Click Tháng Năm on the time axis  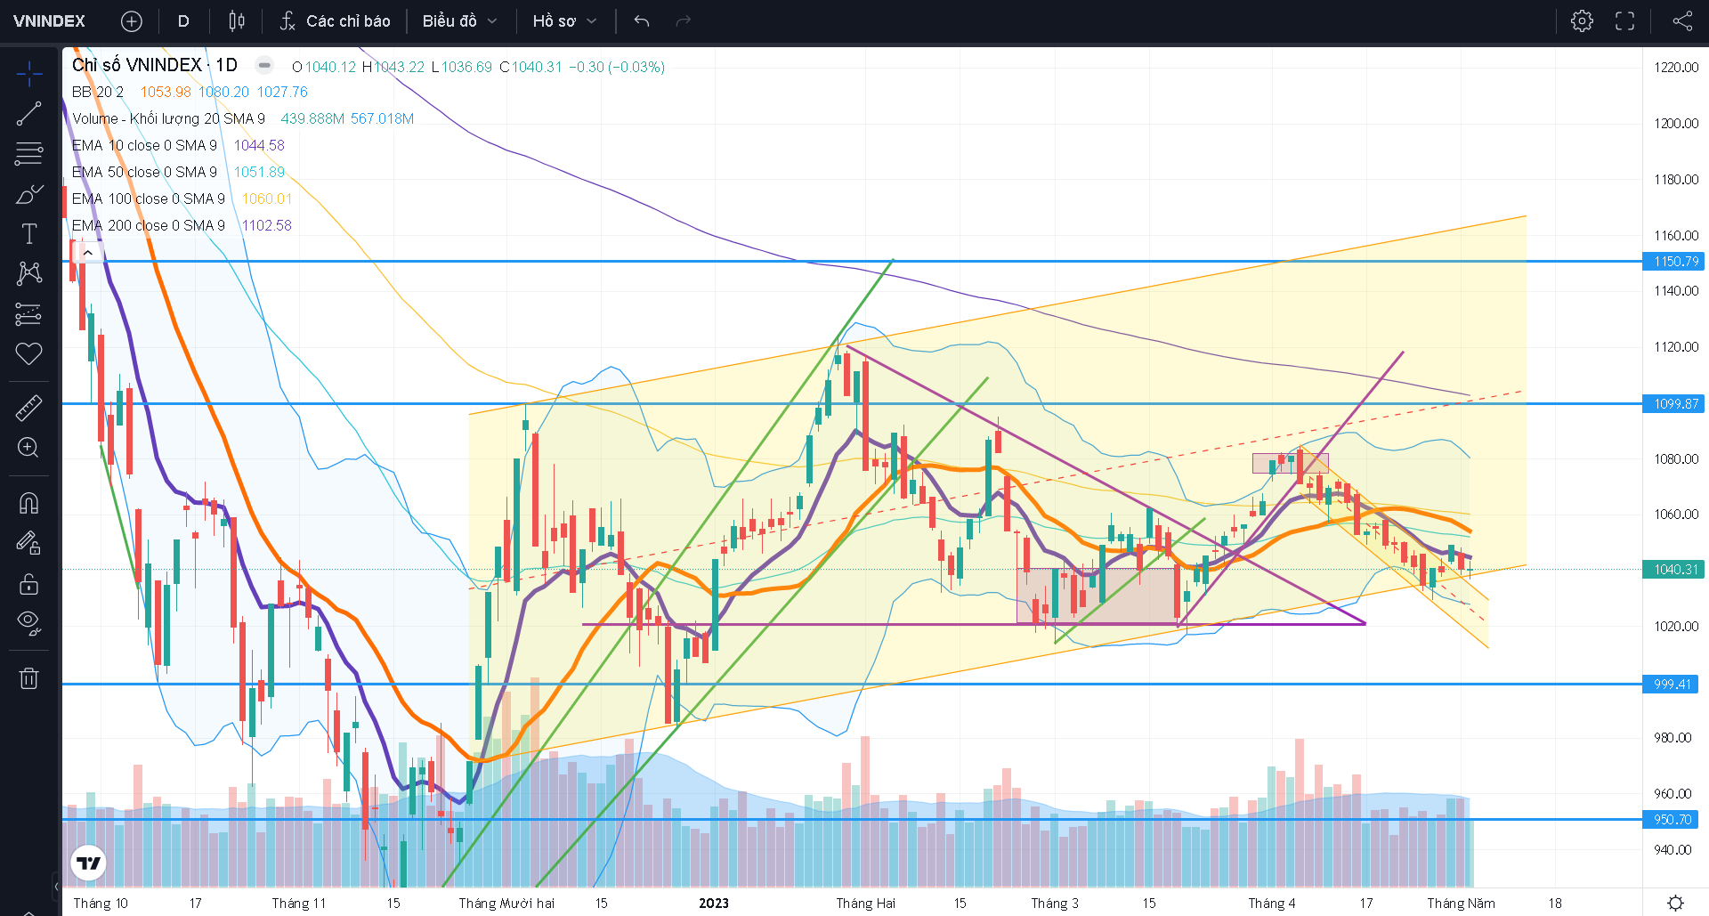[x=1461, y=903]
